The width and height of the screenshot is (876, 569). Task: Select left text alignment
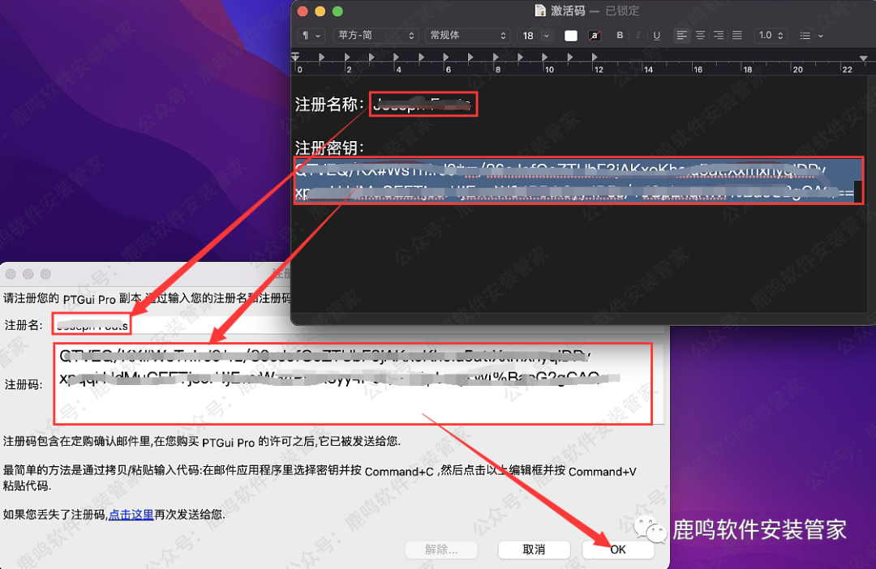coord(682,36)
